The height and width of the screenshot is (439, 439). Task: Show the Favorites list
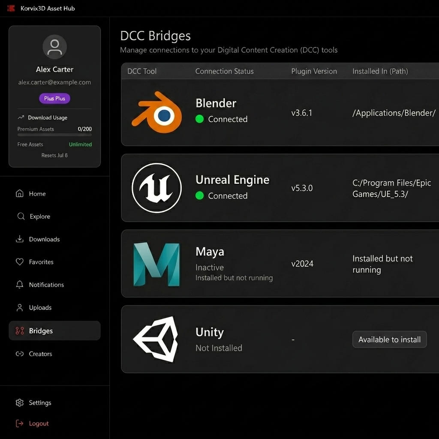pos(54,262)
